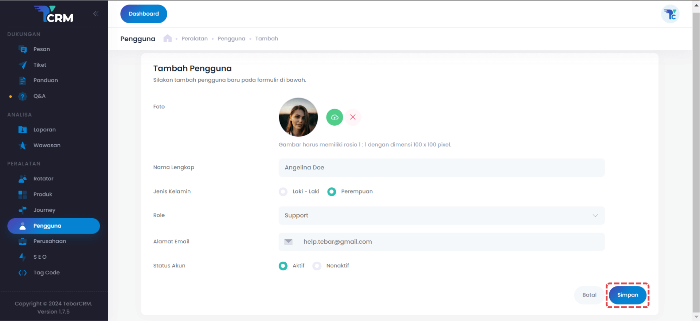Screen dimensions: 700x321
Task: Collapse sidebar with double chevron icon
Action: pos(96,14)
